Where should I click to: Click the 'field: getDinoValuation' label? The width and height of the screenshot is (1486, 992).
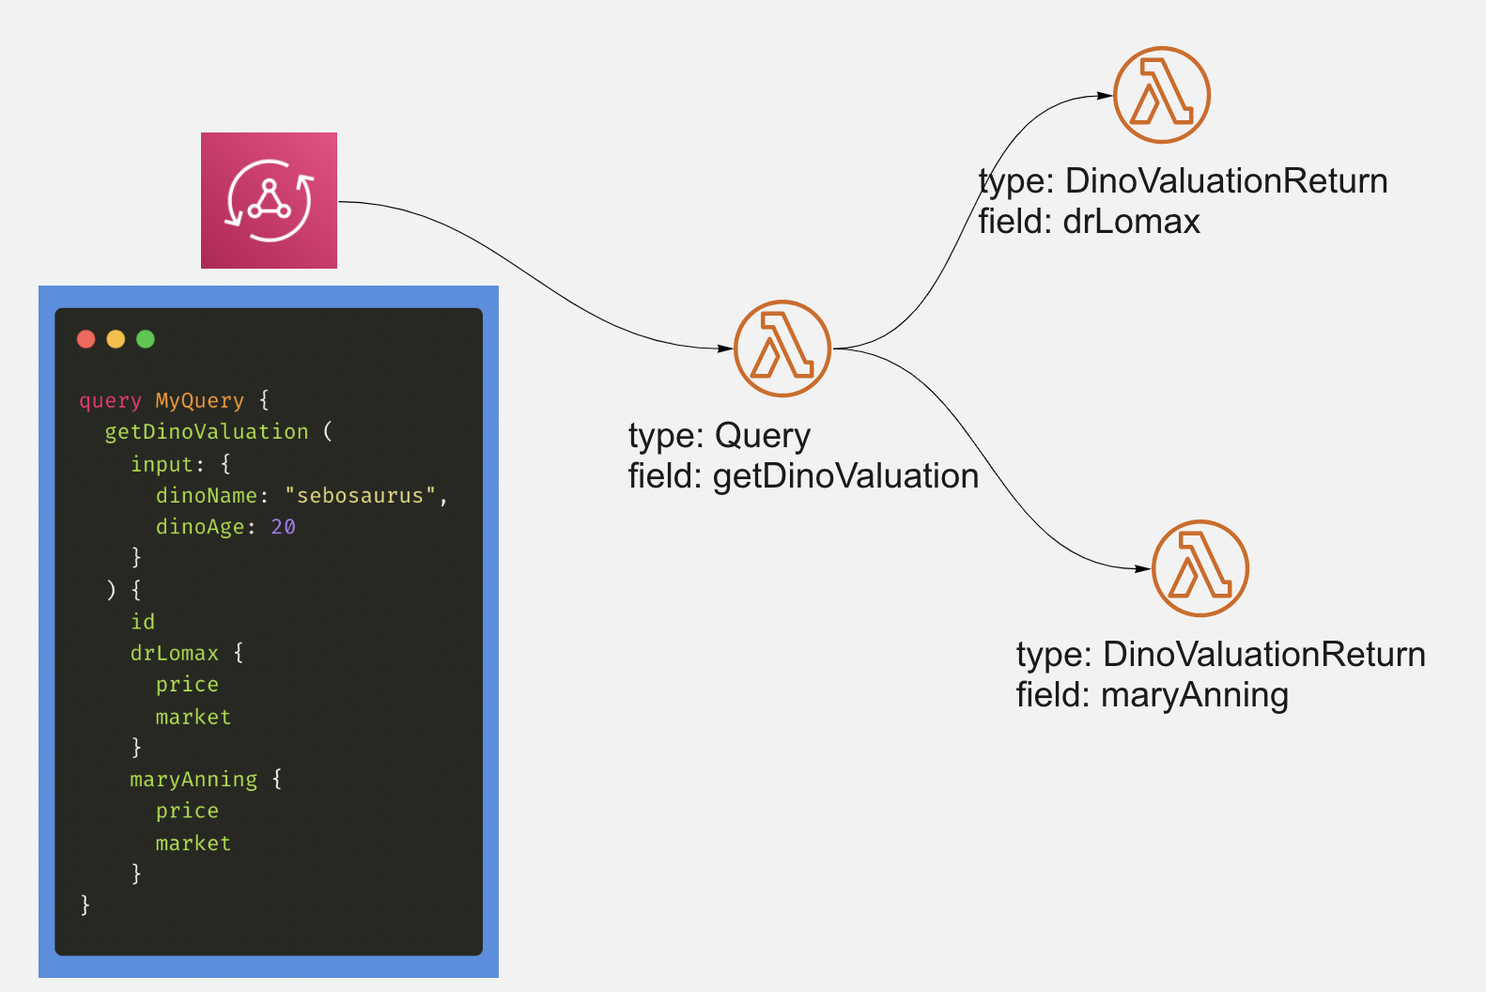coord(804,476)
